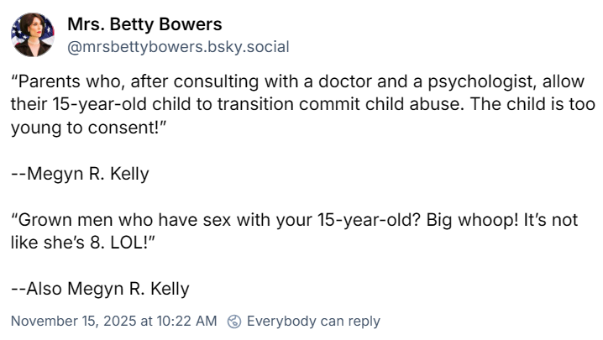Click the reply-settings icon beside the timestamp
This screenshot has width=603, height=340.
(235, 322)
